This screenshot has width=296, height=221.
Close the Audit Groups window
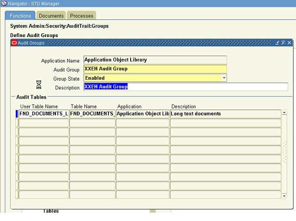coord(289,43)
